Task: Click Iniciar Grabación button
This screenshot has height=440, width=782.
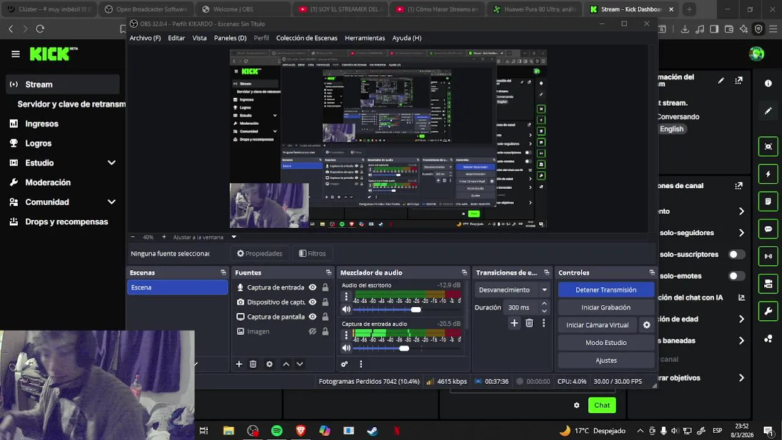Action: point(606,307)
